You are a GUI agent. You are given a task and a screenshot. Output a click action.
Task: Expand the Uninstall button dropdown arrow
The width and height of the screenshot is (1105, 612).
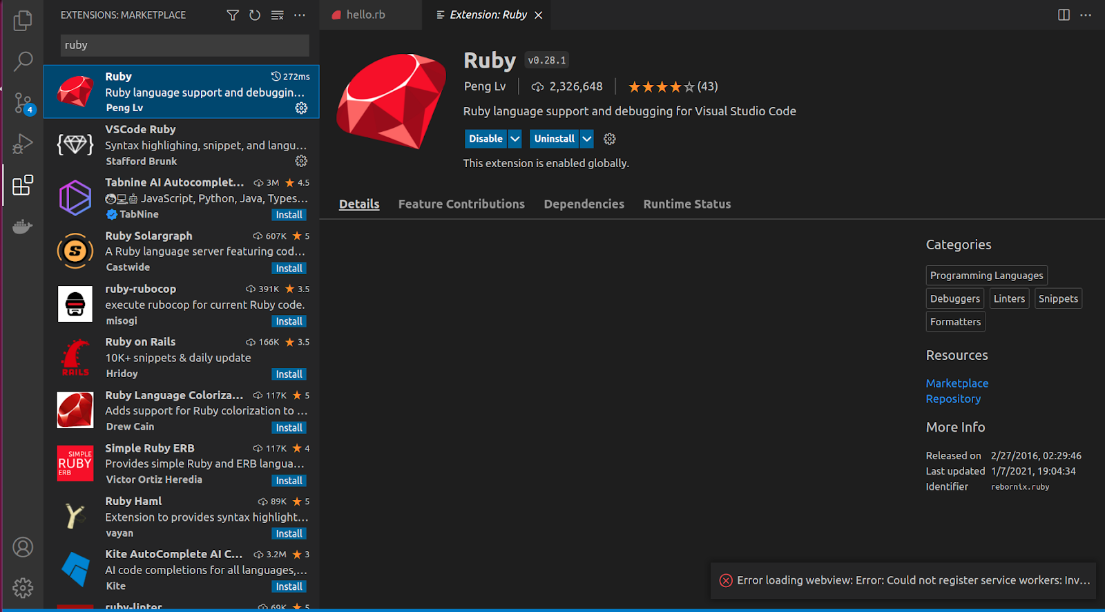[x=587, y=139]
